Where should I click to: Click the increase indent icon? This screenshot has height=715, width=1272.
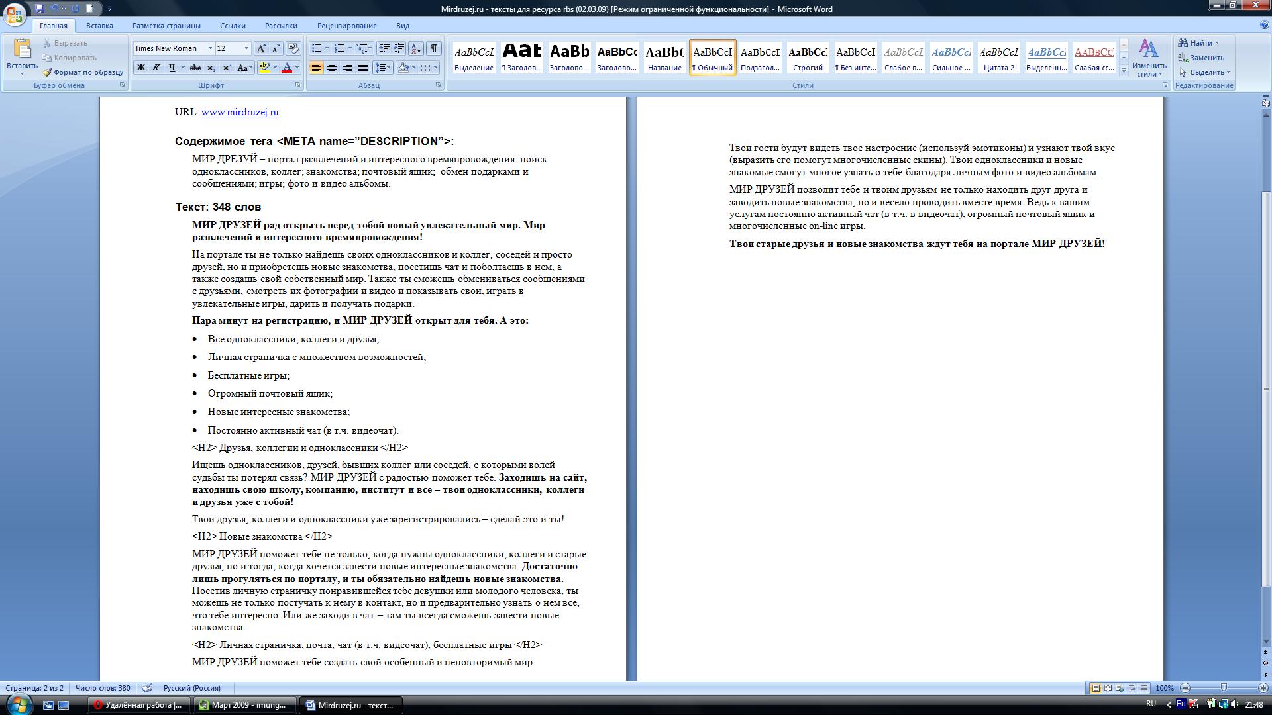[399, 48]
